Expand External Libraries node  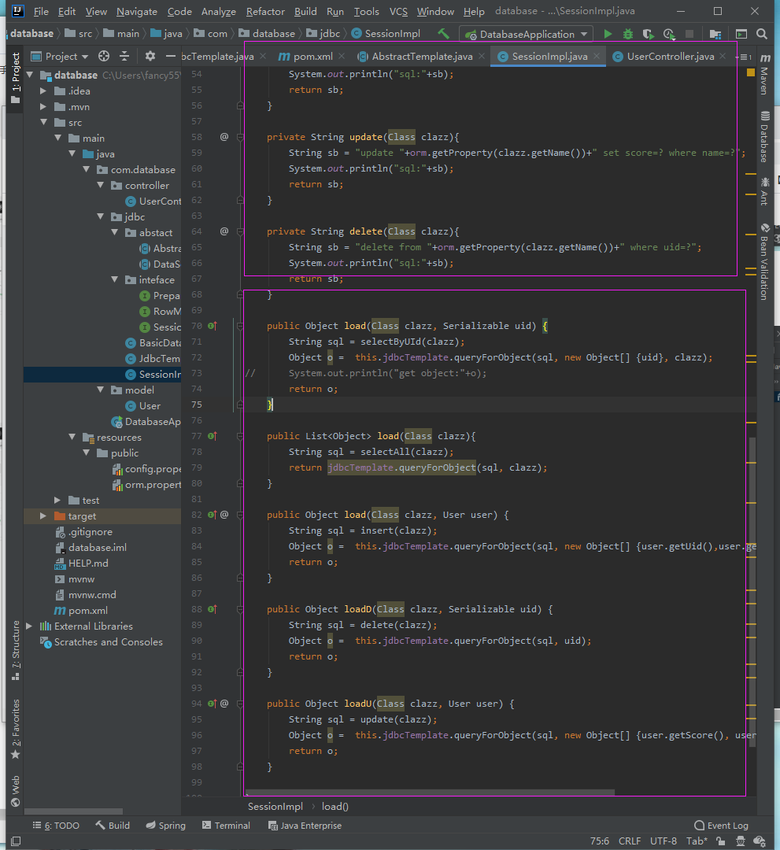[29, 626]
